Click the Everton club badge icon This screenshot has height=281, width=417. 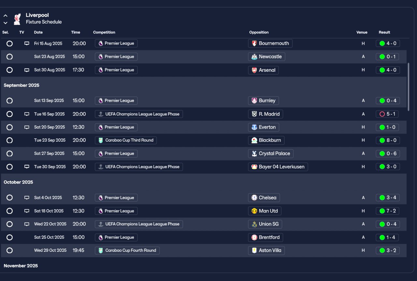coord(254,127)
